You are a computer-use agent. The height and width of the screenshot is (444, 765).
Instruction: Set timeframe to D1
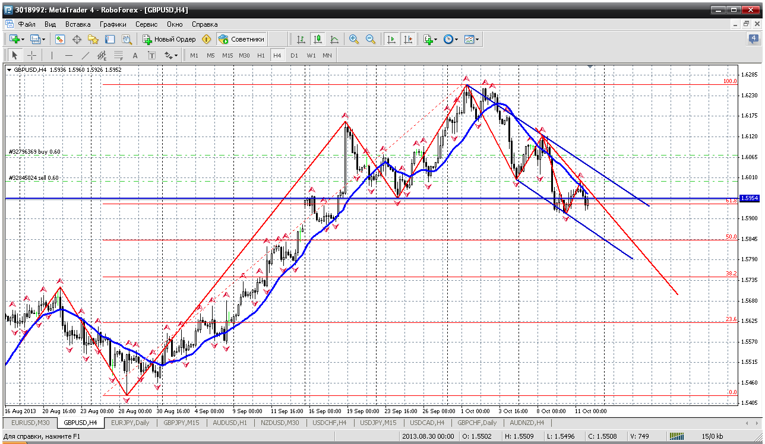click(x=294, y=55)
